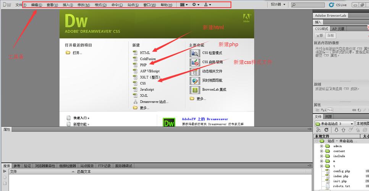This screenshot has width=369, height=191.
Task: Toggle the 全部 CSS mode button
Action: (320, 36)
